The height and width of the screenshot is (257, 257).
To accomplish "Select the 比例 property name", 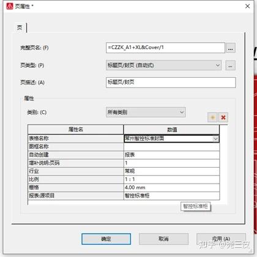I will (76, 179).
